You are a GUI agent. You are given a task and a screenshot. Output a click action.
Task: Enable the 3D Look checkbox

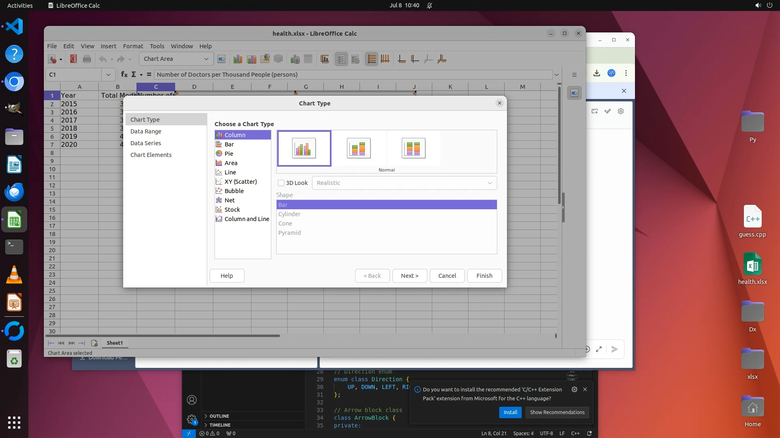[281, 183]
